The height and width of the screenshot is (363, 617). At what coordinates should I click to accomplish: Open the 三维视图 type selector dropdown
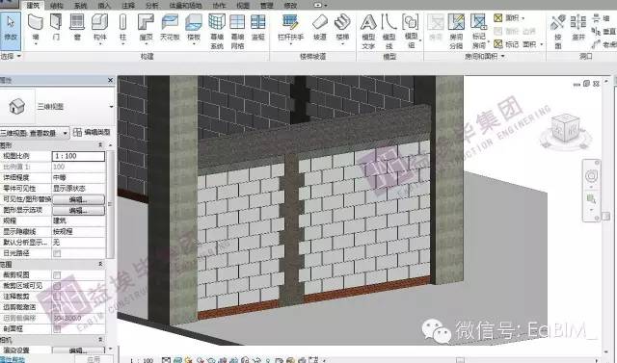click(x=112, y=107)
